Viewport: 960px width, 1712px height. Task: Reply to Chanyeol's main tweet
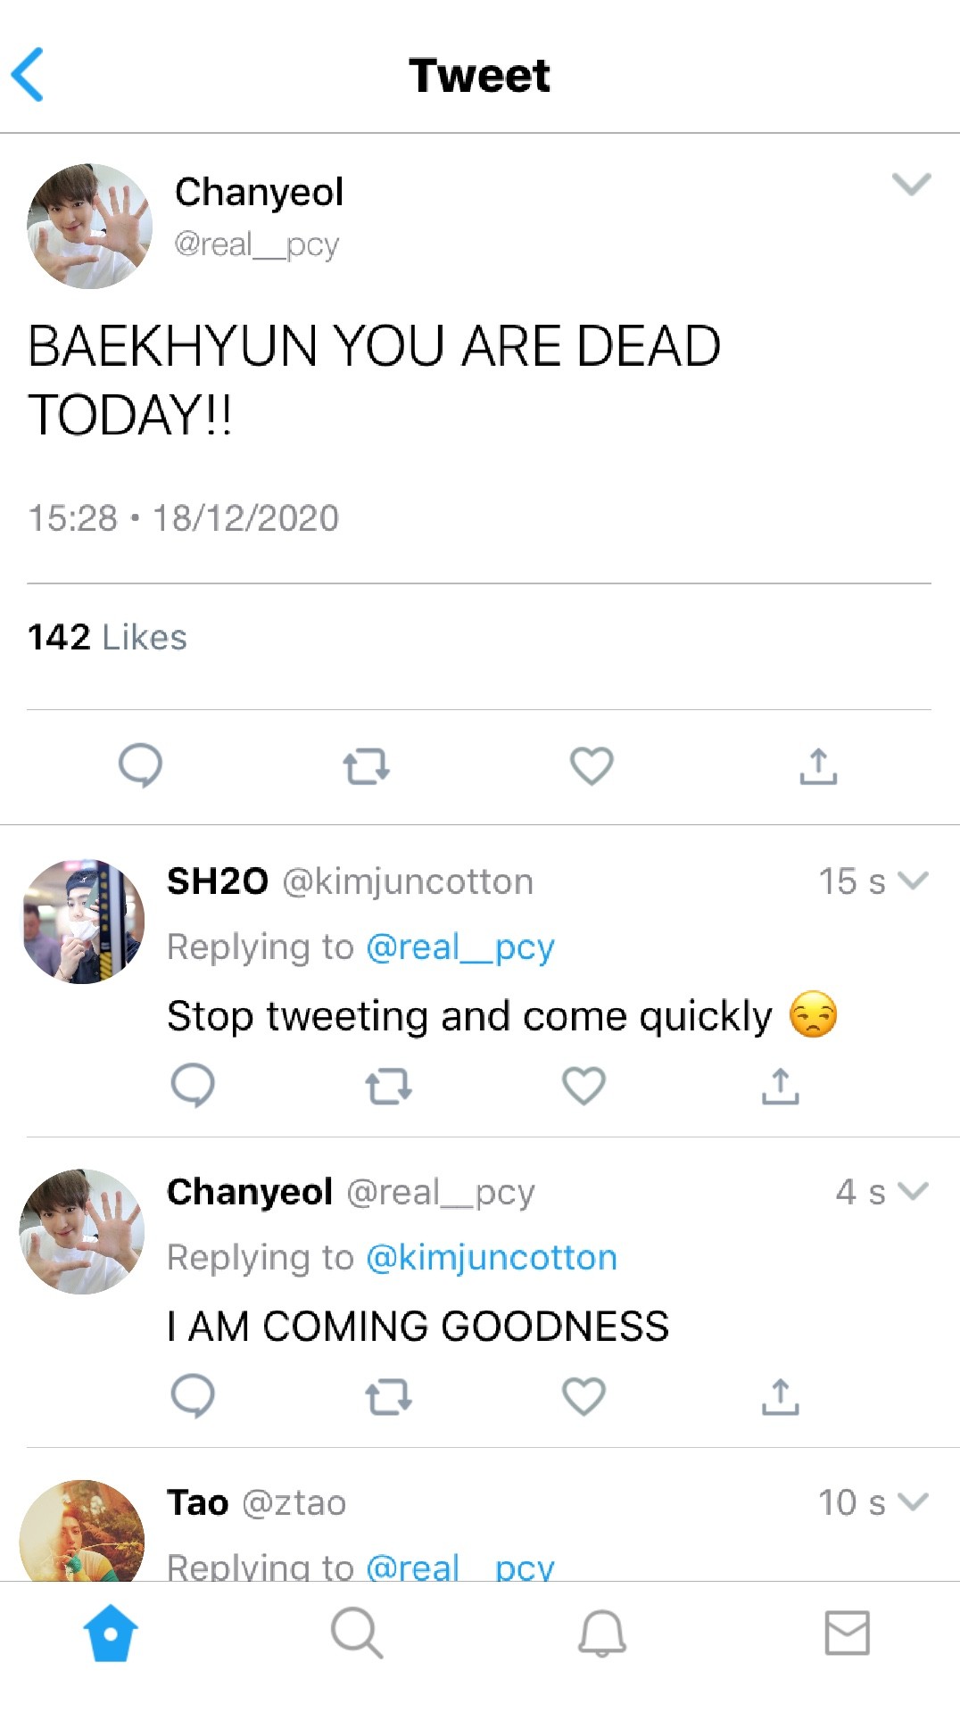[140, 765]
